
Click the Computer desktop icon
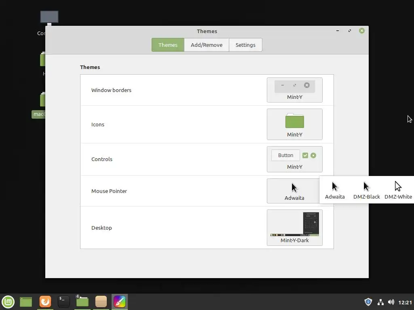(49, 18)
